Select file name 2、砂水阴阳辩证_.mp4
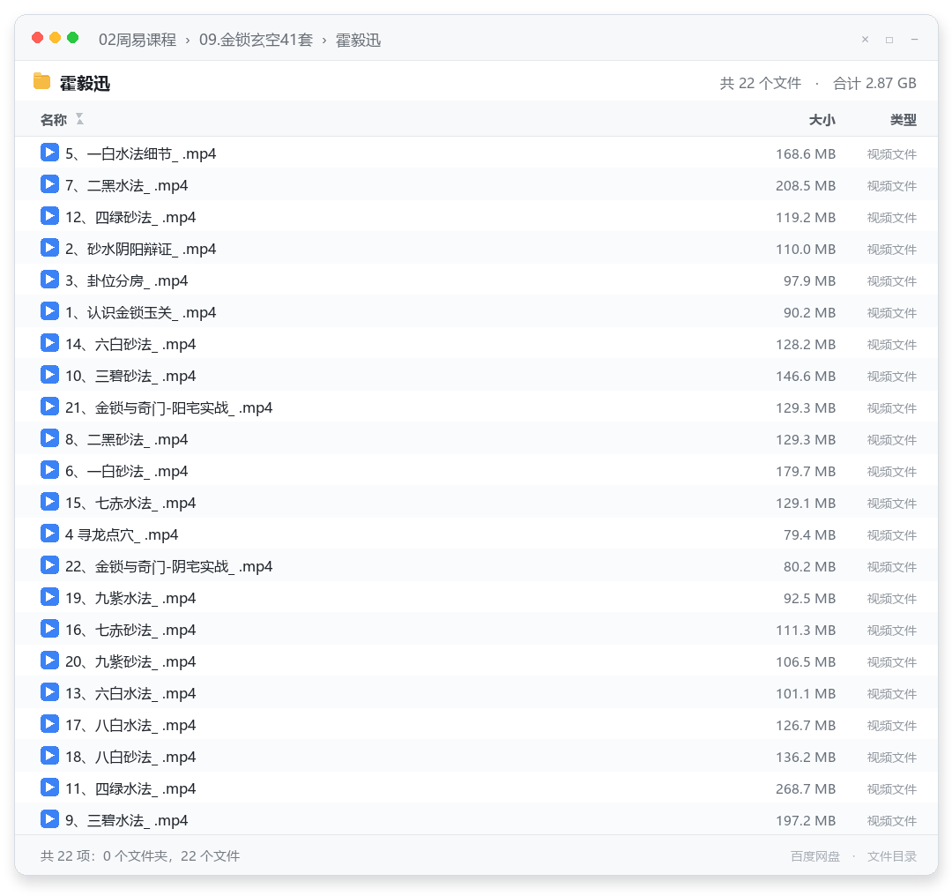 coord(141,250)
